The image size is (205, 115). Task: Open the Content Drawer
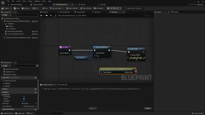[7, 113]
